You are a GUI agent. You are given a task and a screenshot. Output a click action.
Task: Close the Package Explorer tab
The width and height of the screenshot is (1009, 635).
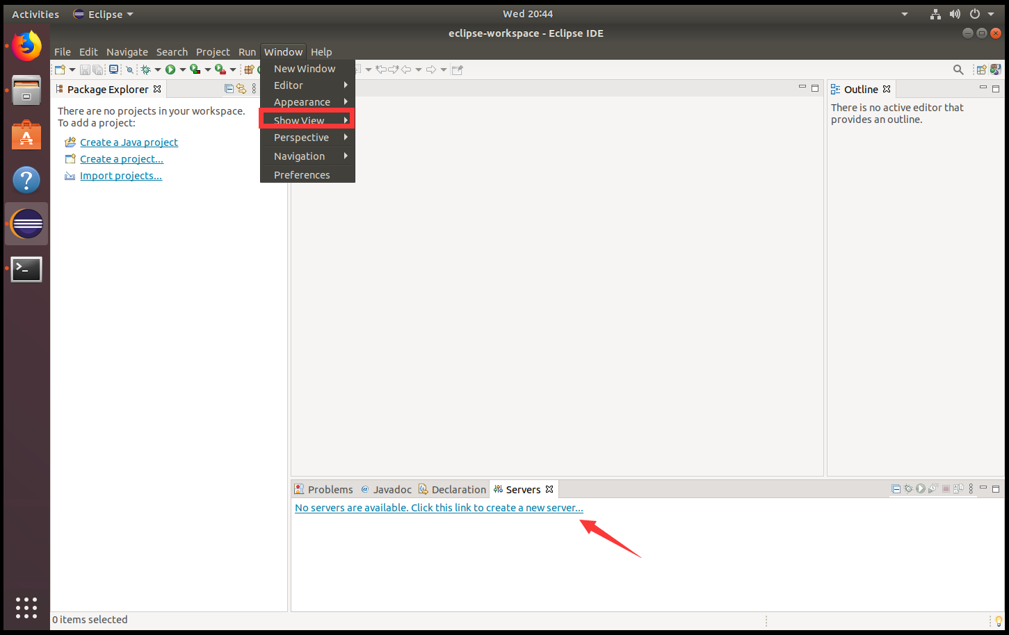tap(157, 89)
